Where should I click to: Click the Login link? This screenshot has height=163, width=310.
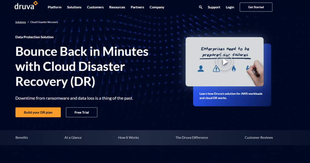coord(230,7)
